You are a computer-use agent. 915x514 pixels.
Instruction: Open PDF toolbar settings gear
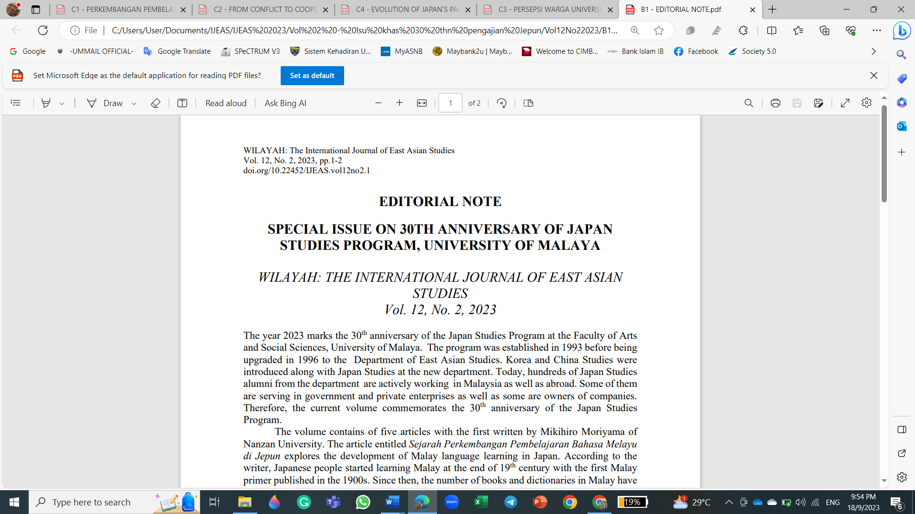point(866,103)
